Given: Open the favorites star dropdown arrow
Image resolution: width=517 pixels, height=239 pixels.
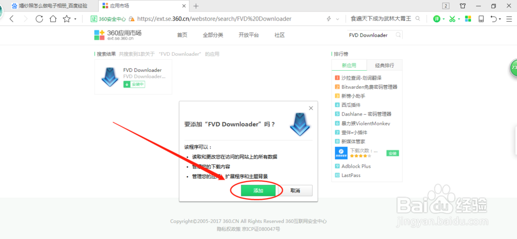Looking at the screenshot, I should 75,19.
